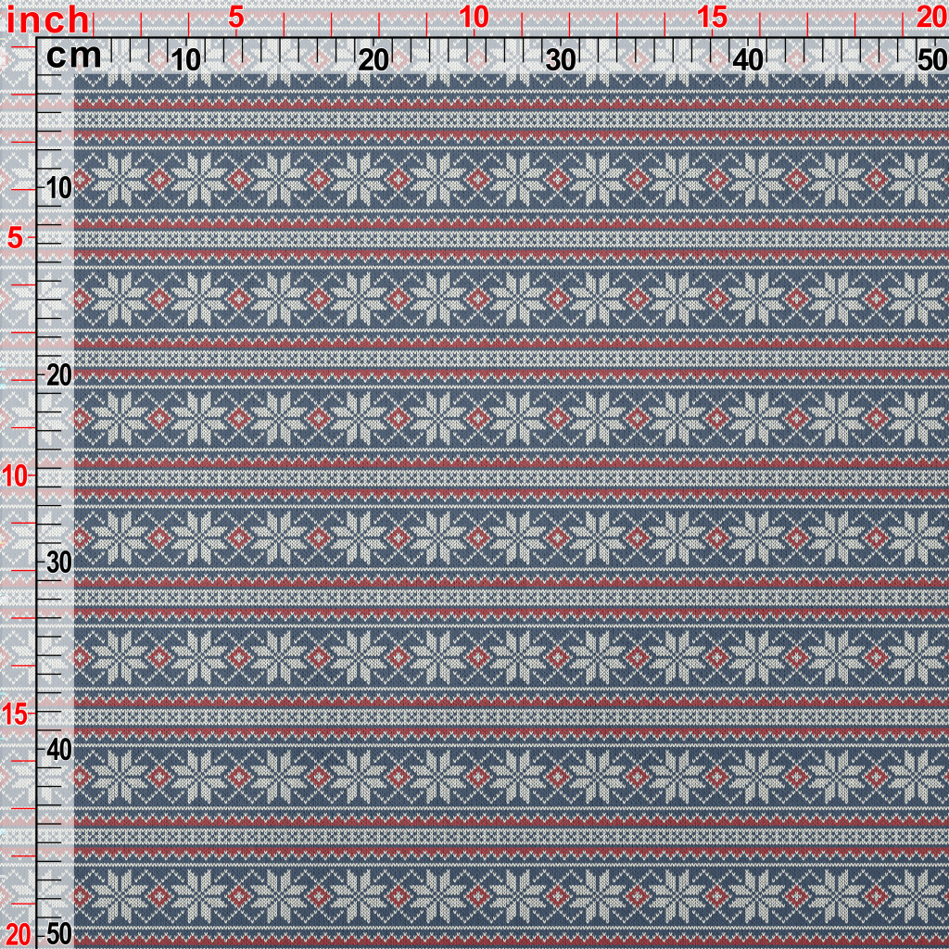Click the 50 mark on the vertical cm ruler

click(x=58, y=932)
